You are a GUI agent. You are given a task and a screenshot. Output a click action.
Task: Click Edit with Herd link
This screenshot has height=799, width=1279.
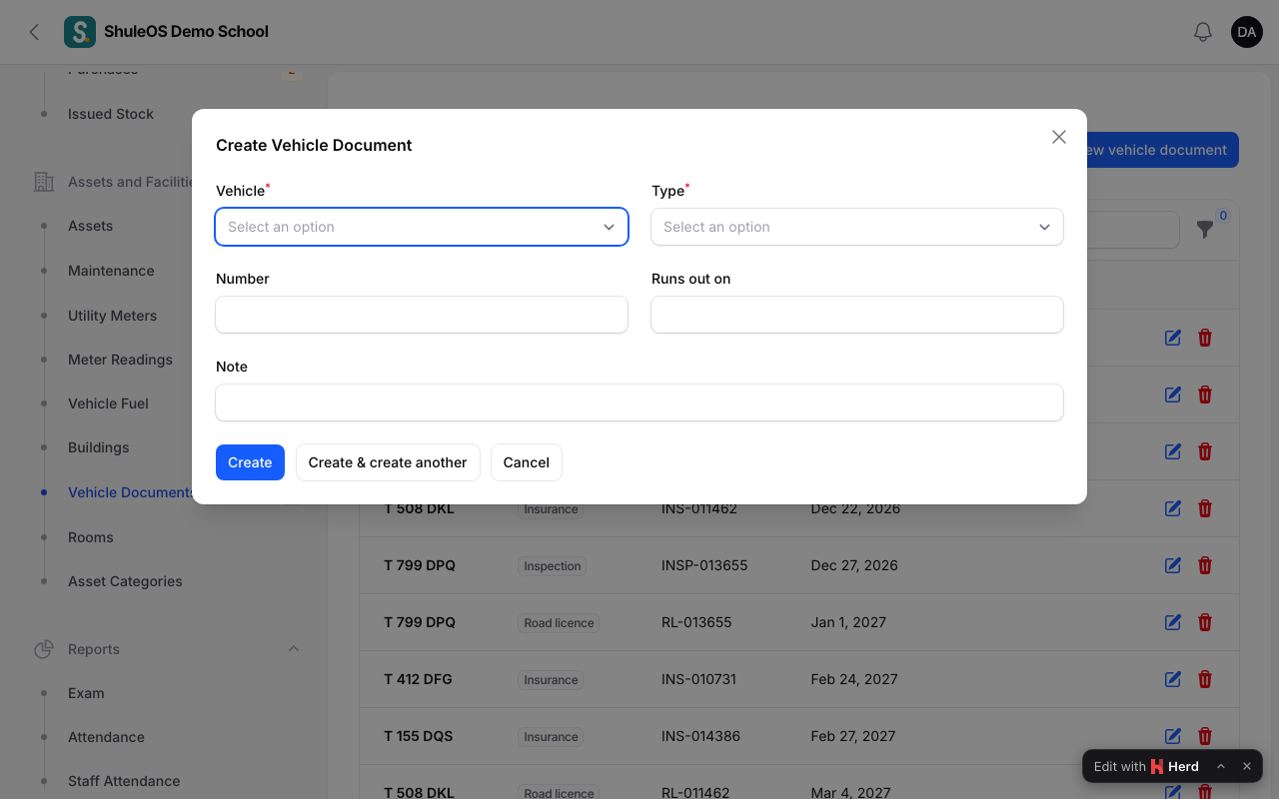click(1146, 766)
